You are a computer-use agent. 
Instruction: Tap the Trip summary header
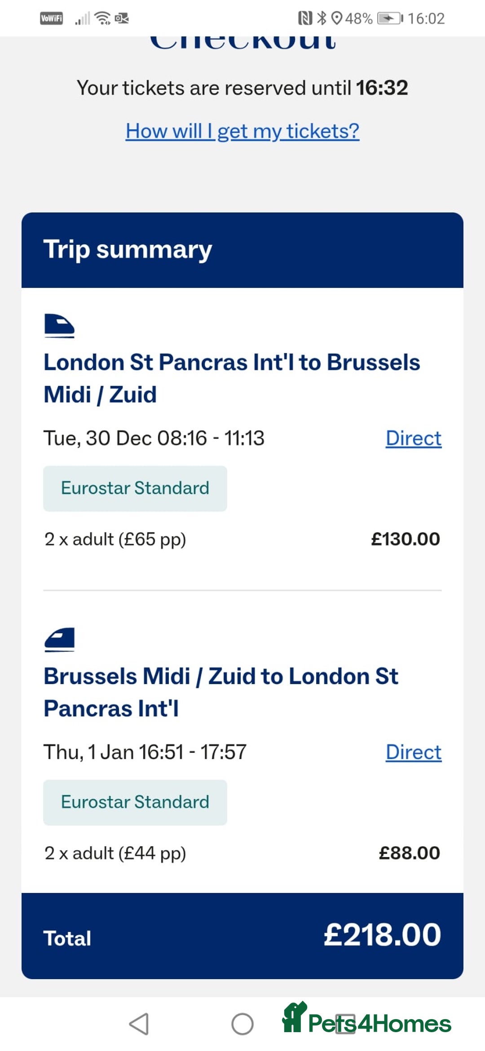[128, 250]
